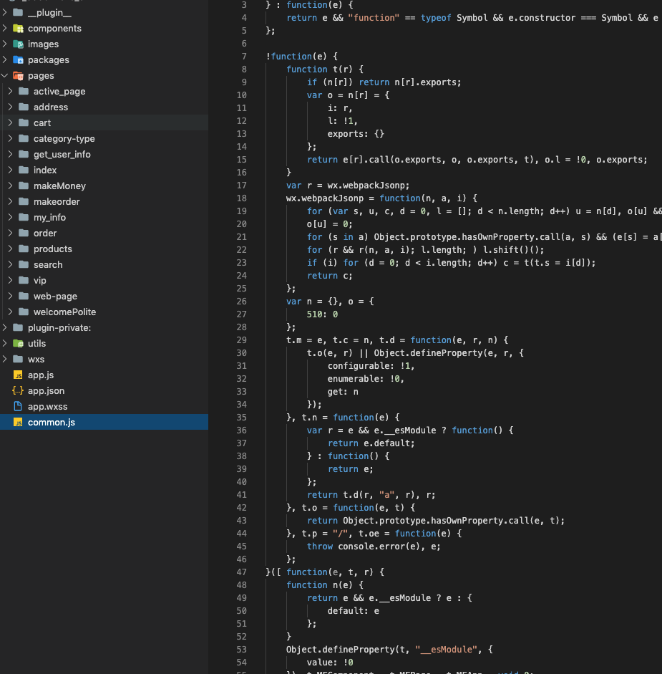Expand the images folder chevron

tap(5, 44)
